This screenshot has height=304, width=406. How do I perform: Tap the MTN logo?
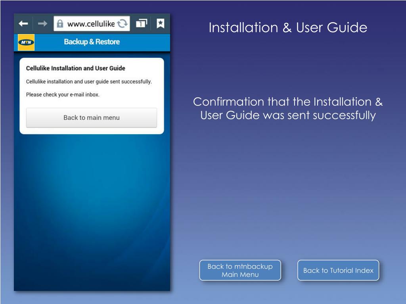26,42
